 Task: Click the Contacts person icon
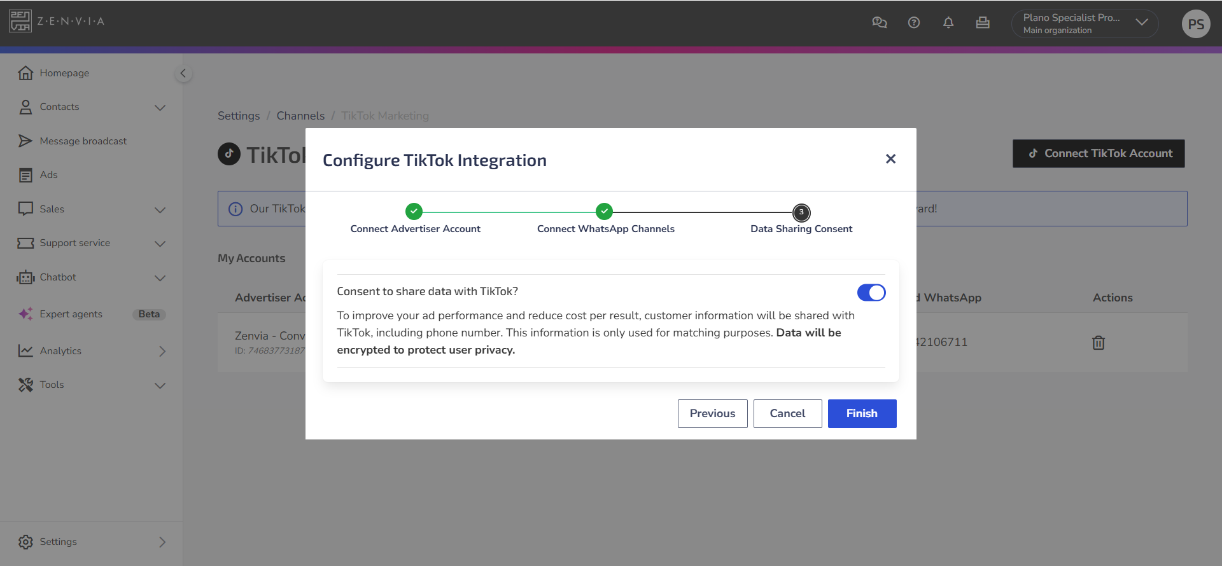25,107
